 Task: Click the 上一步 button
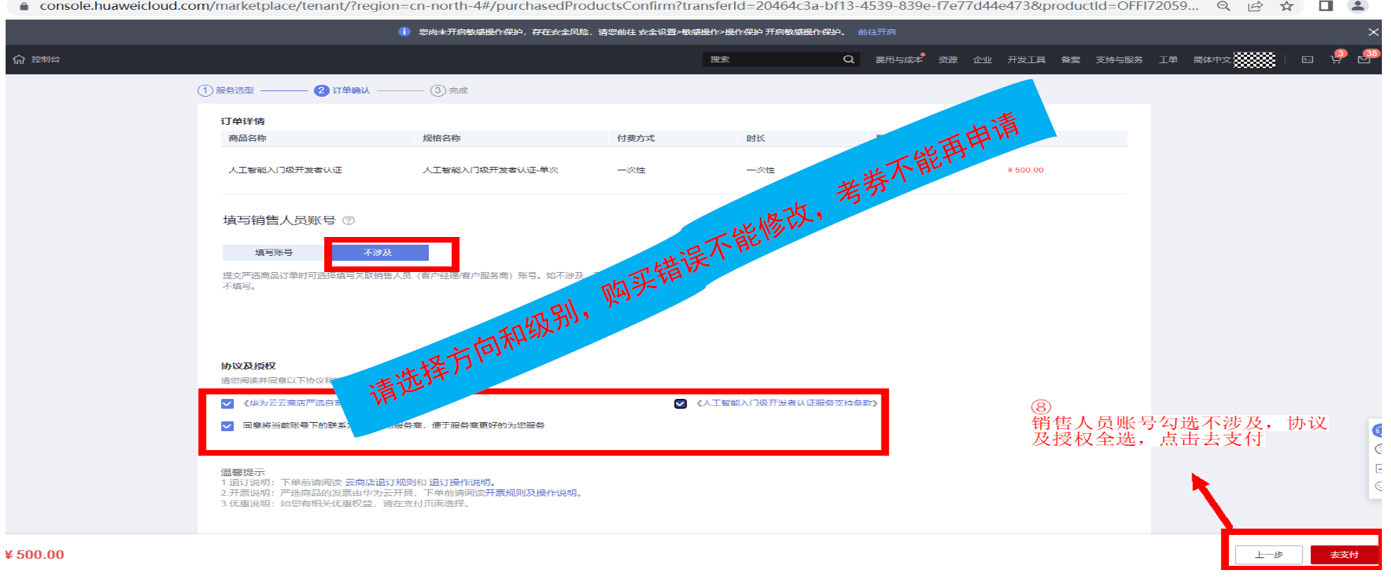click(1269, 555)
